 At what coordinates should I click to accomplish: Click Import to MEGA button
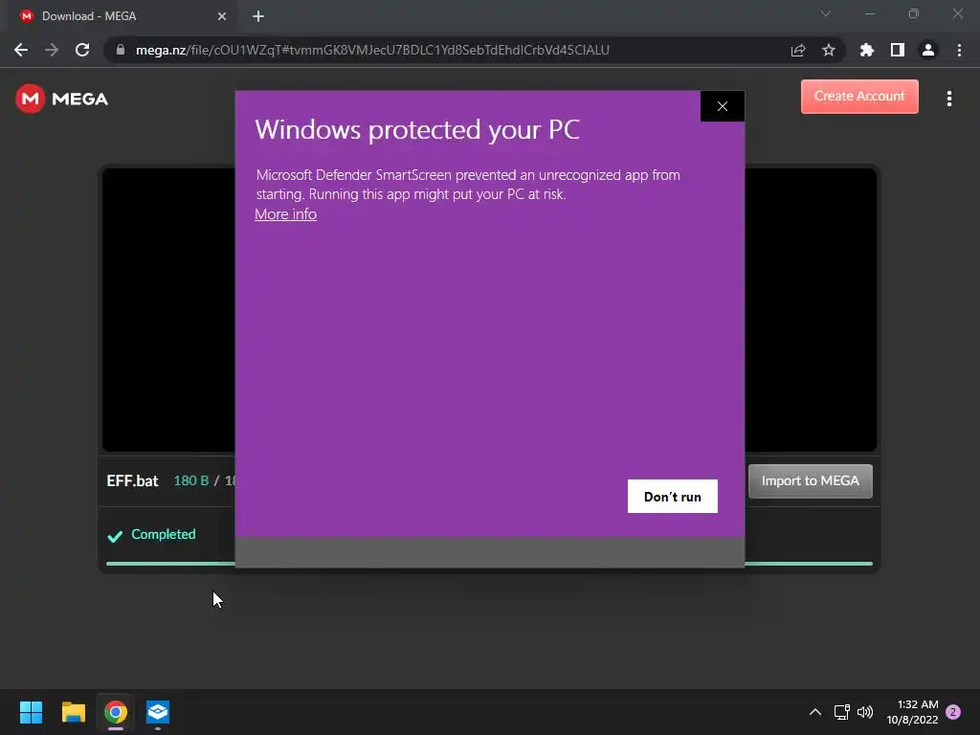click(810, 480)
